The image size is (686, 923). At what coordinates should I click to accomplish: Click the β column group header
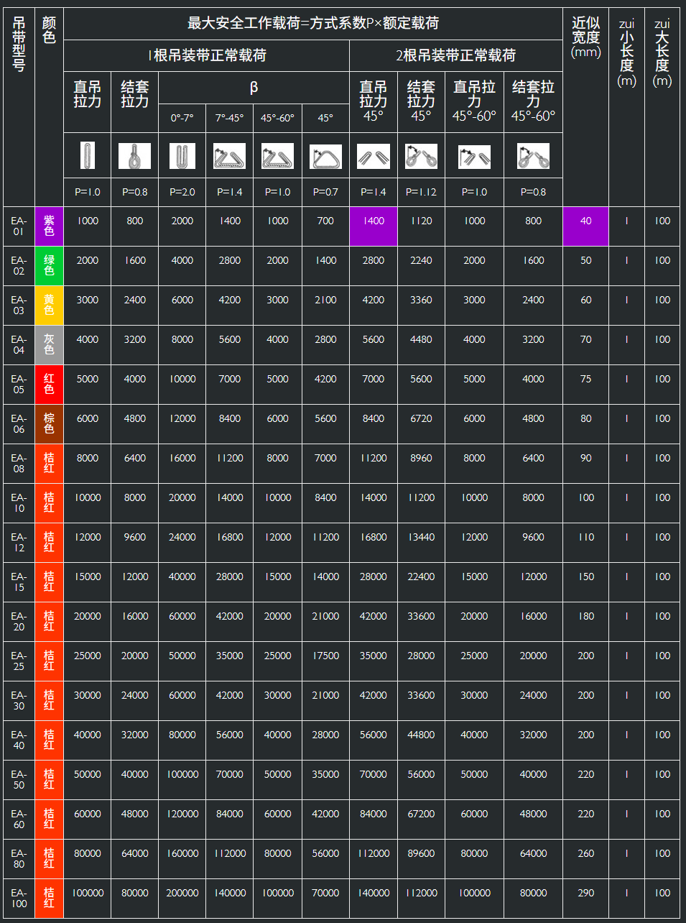pos(254,88)
